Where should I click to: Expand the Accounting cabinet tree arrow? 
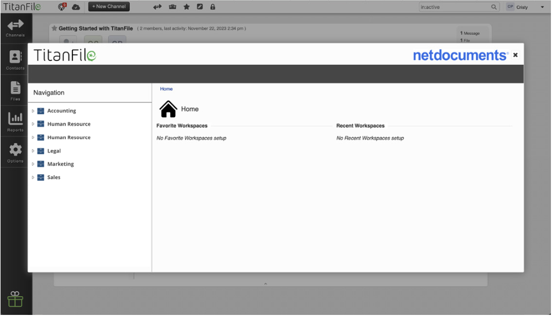[33, 111]
